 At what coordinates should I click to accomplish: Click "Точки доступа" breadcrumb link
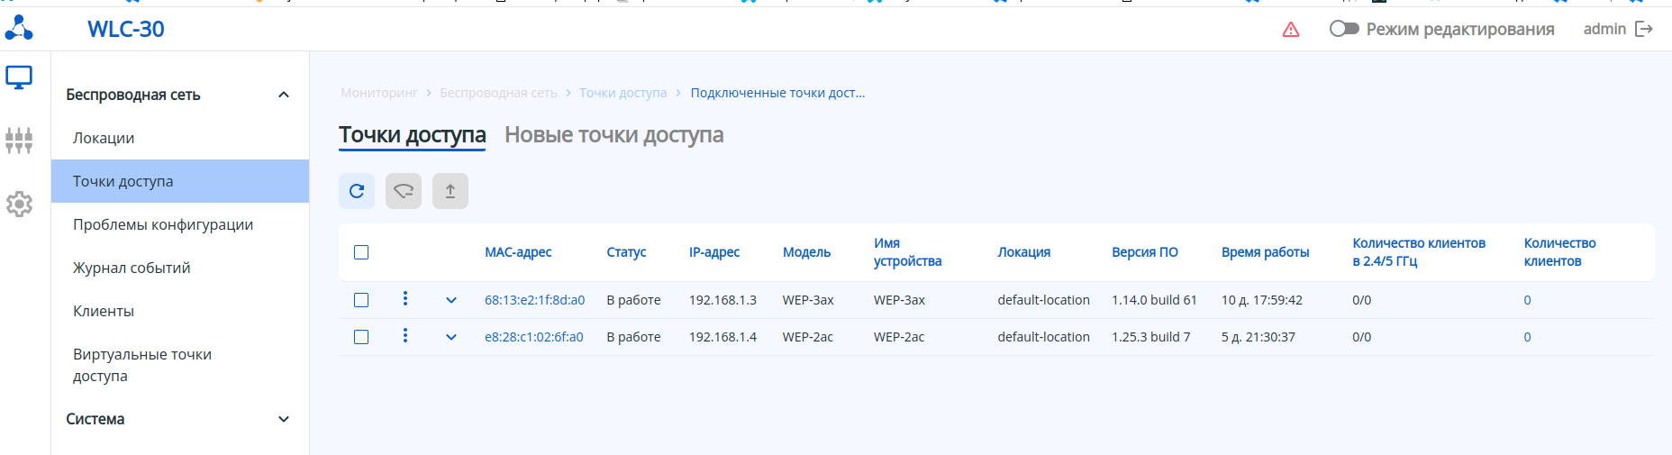622,93
